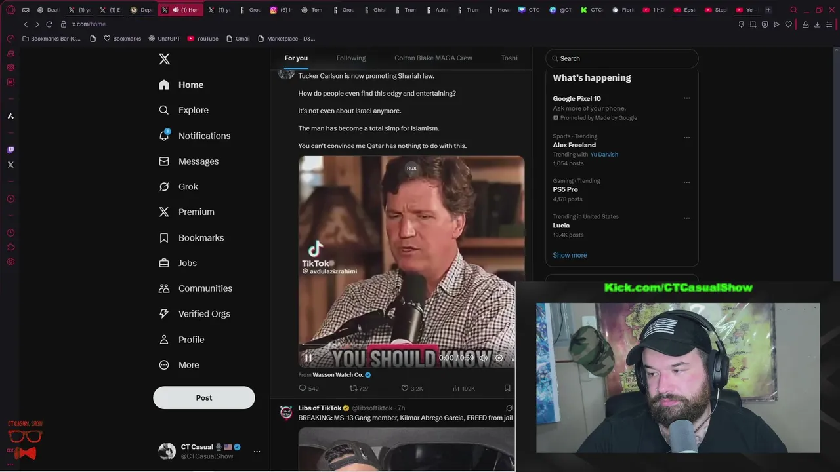Click the Post button
Viewport: 840px width, 472px height.
[204, 398]
